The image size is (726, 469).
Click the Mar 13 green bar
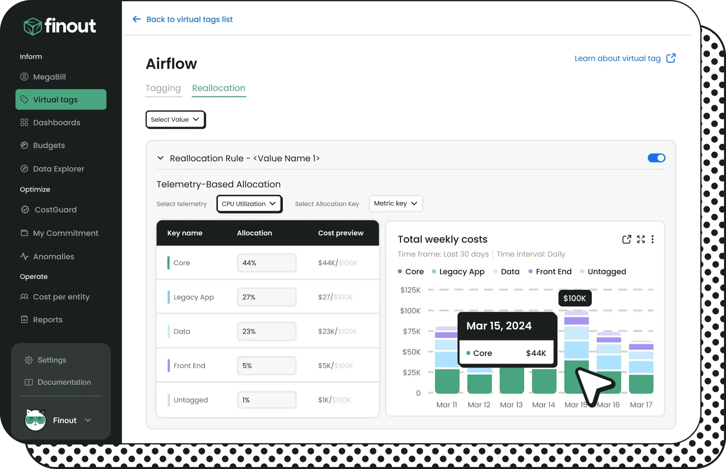pos(511,380)
